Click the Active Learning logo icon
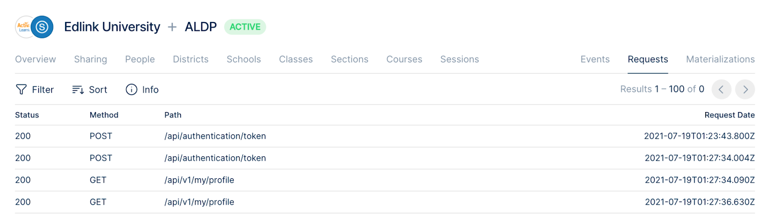The image size is (765, 214). 23,27
